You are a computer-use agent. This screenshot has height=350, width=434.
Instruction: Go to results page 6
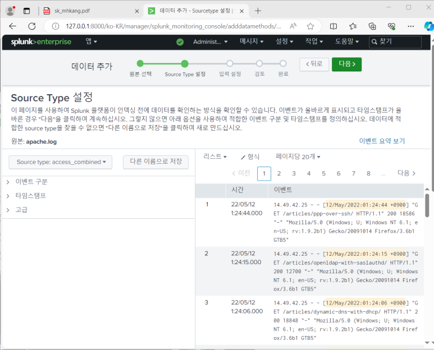coord(339,173)
